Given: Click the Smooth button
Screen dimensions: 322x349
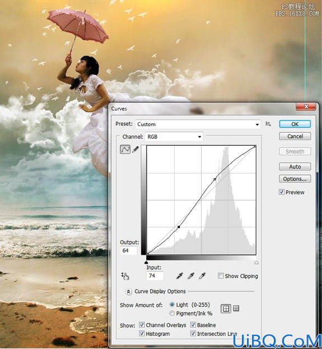Looking at the screenshot, I should click(295, 152).
